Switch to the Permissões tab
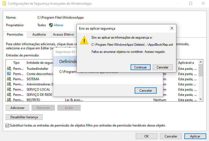 click(15, 34)
